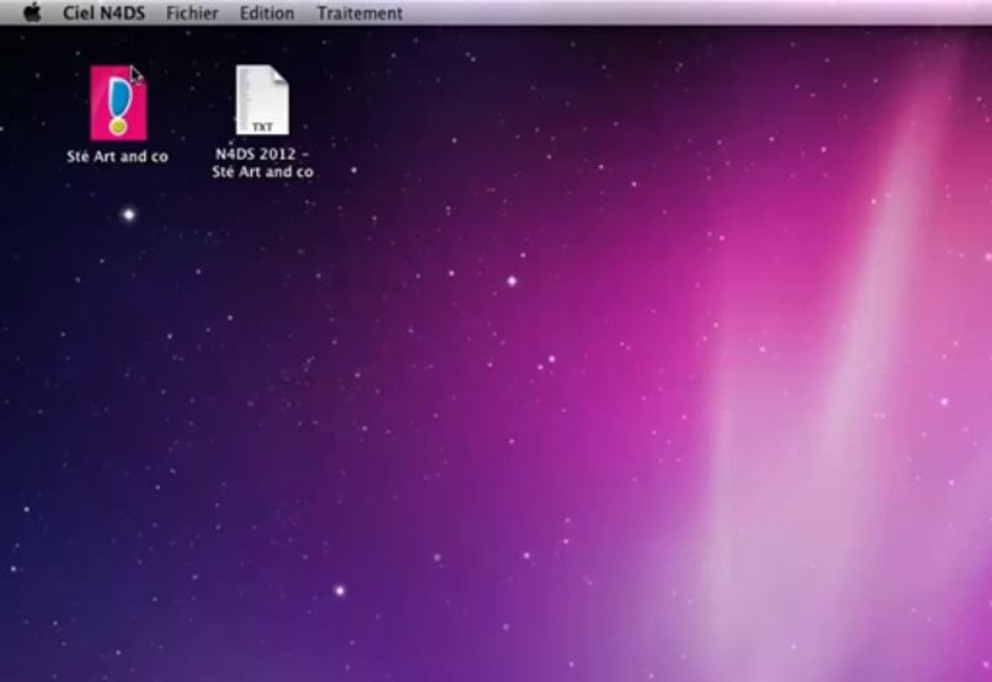Select the pink Ciel file icon on the desktop
Viewport: 992px width, 682px height.
118,103
